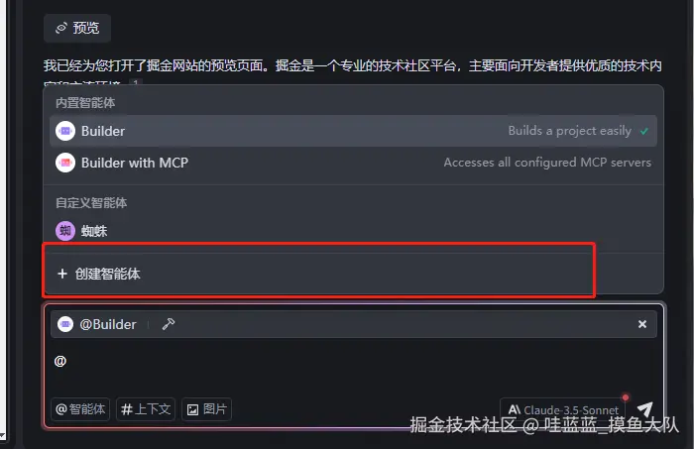Image resolution: width=694 pixels, height=449 pixels.
Task: Attach a picture via the 图片 icon
Action: point(206,409)
